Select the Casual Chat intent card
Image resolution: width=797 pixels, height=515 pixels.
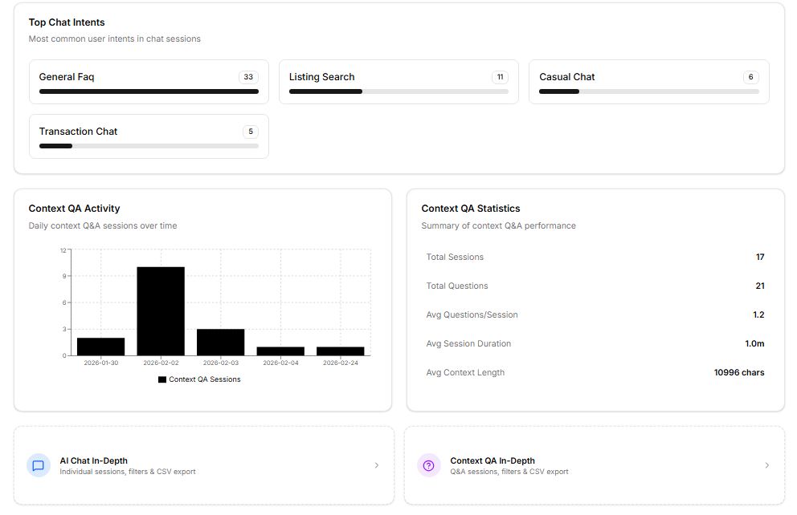pos(648,82)
